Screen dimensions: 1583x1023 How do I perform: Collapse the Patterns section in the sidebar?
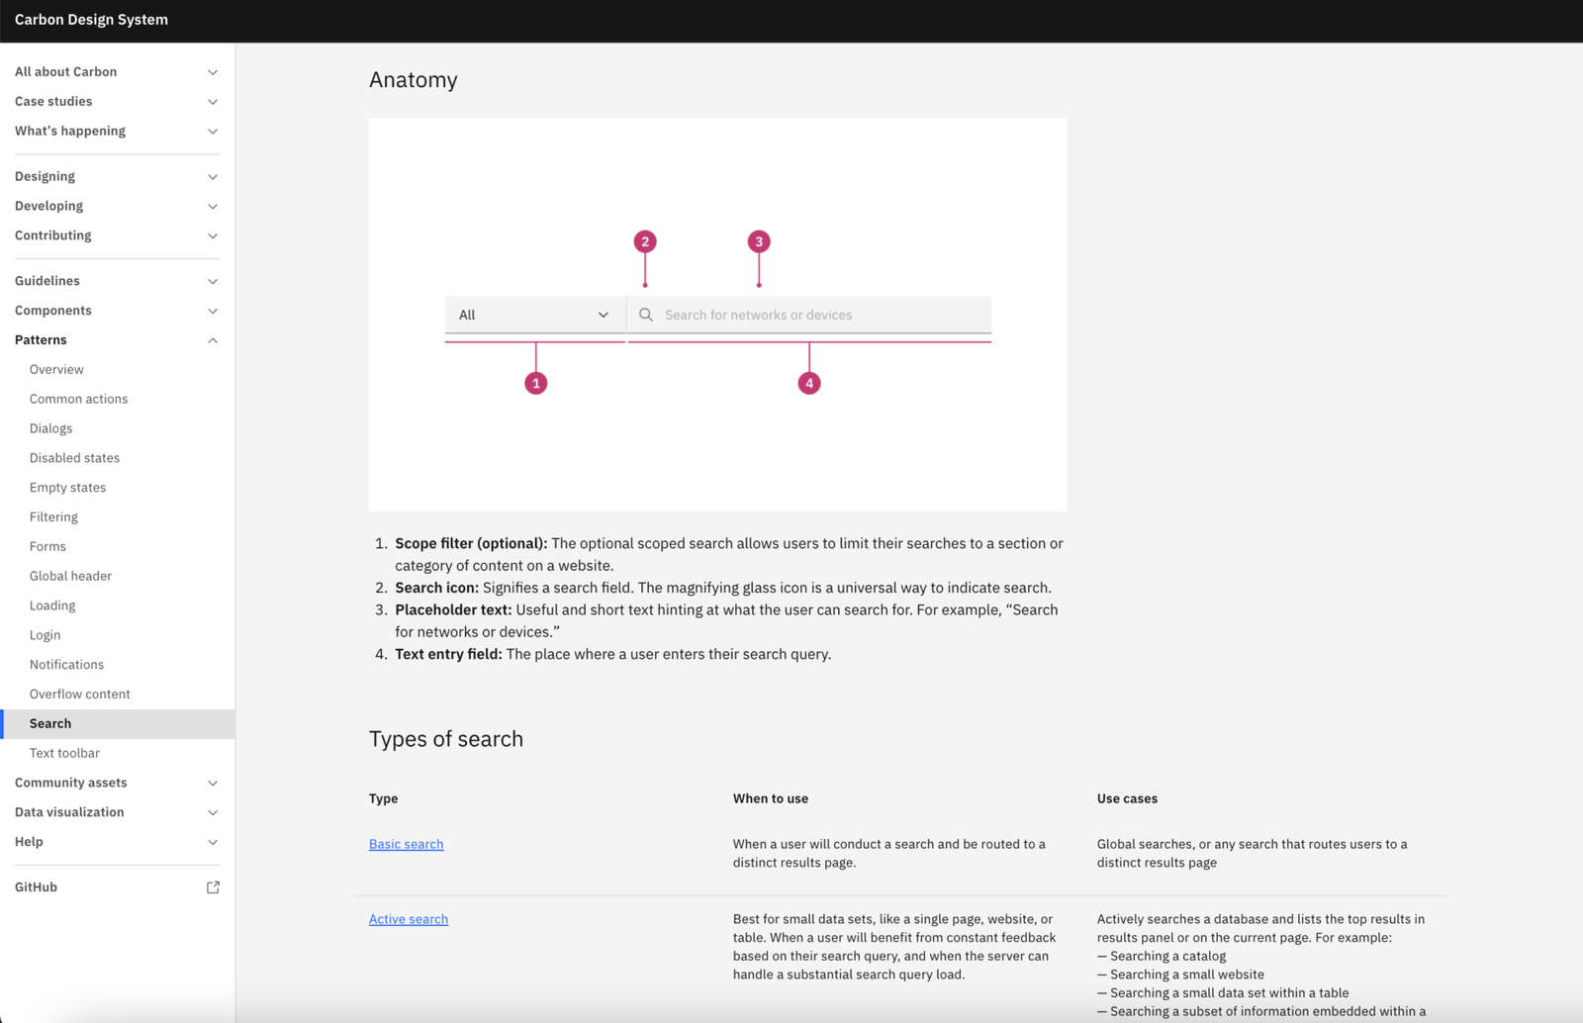tap(213, 339)
